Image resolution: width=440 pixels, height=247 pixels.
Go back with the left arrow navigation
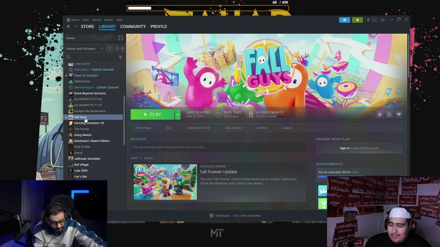pyautogui.click(x=68, y=26)
